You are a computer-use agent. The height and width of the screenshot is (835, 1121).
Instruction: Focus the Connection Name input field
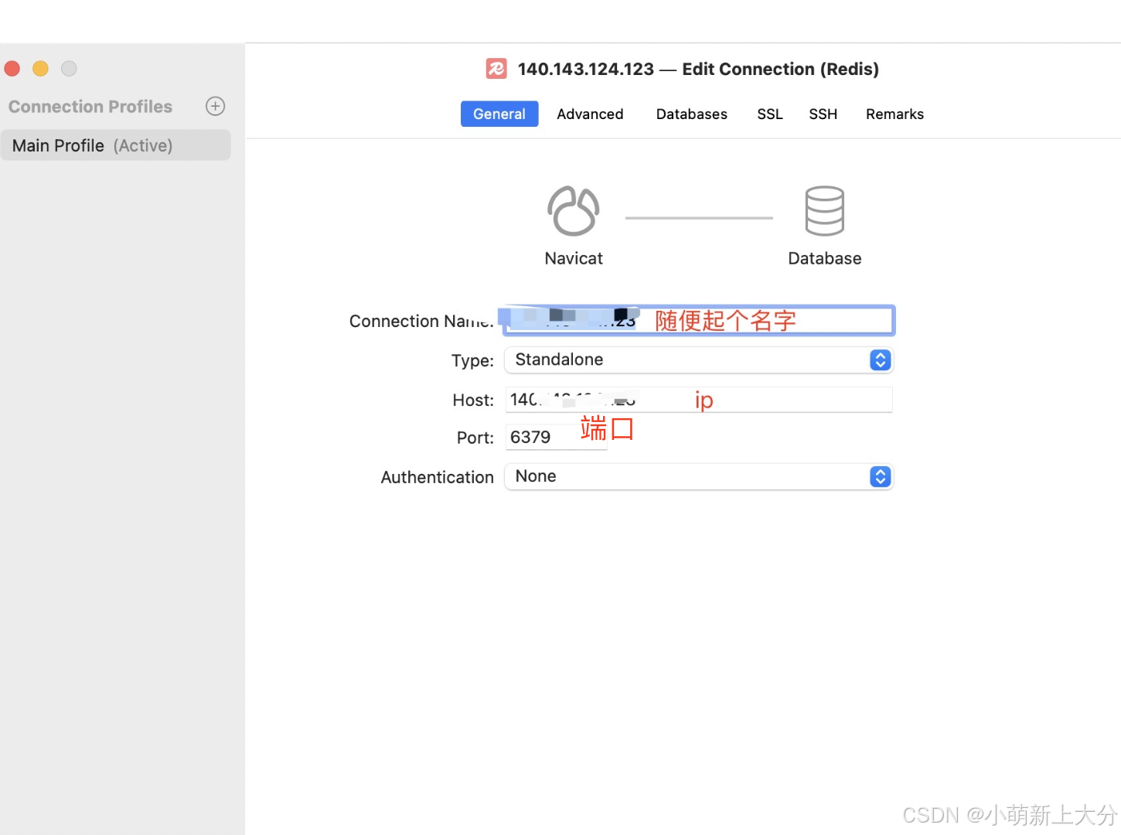point(699,320)
